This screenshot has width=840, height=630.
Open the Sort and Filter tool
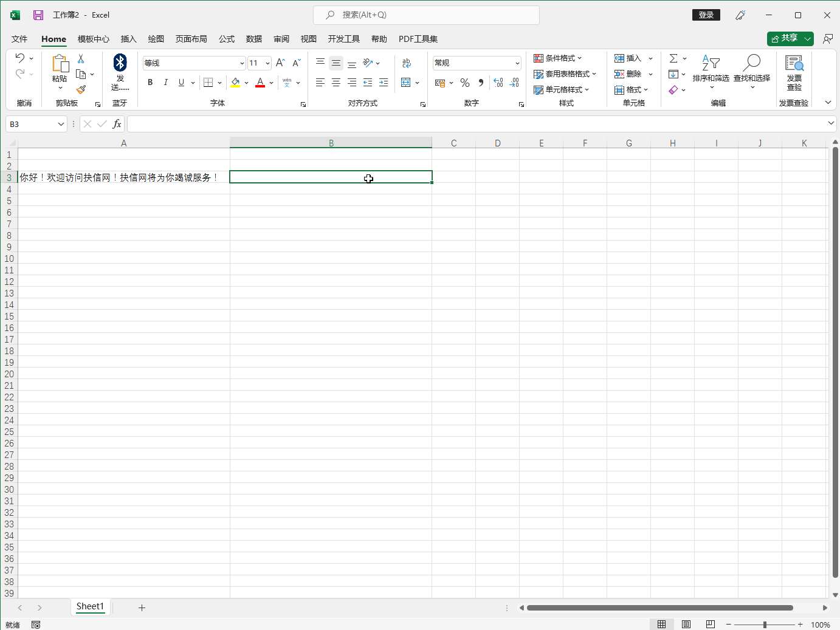(711, 68)
